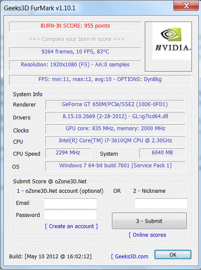Click the Password label
201x270 pixels.
coord(28,215)
